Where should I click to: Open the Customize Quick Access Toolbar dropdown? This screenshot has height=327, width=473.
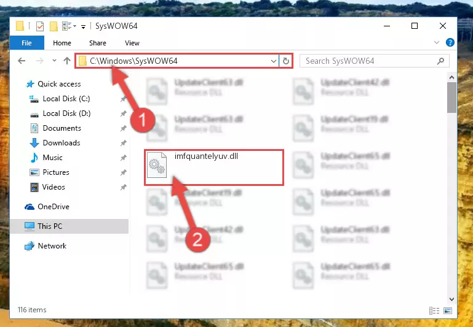(83, 26)
